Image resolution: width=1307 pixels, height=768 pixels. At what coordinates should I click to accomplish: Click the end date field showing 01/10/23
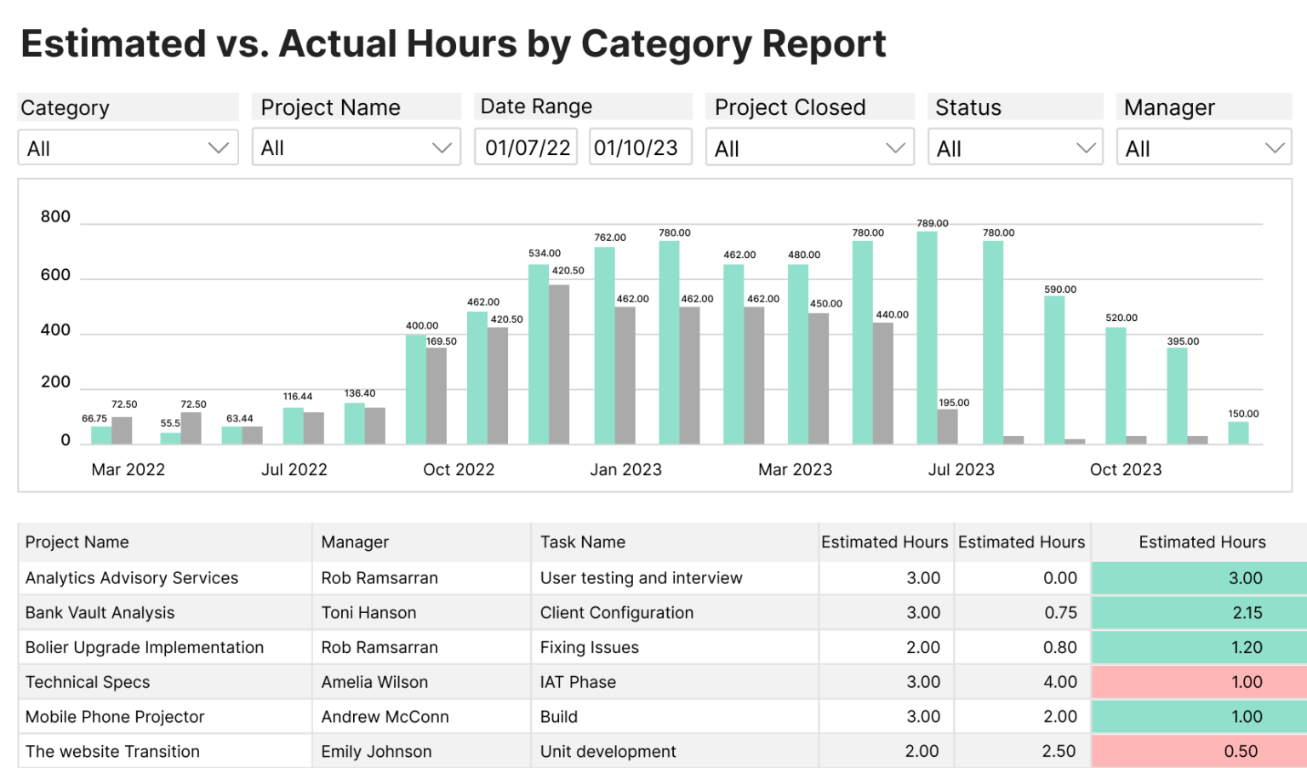[640, 146]
